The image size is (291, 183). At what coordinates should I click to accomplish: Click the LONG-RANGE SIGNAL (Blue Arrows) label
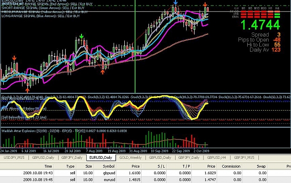pos(41,16)
